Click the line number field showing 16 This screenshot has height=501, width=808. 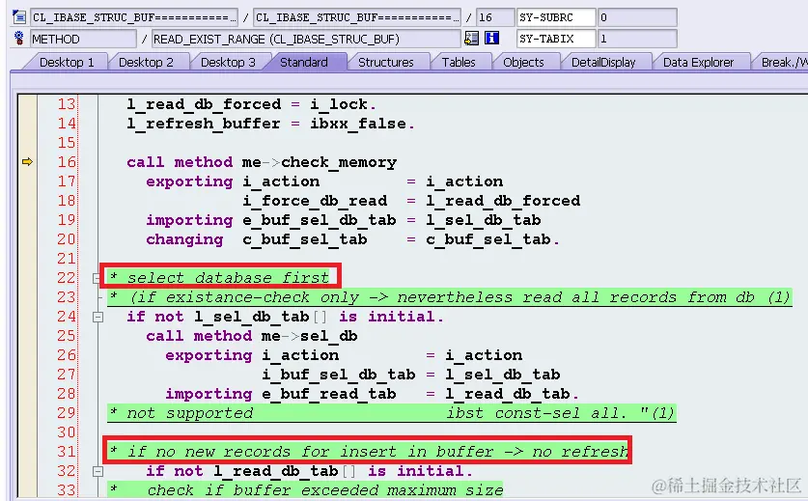coord(494,17)
